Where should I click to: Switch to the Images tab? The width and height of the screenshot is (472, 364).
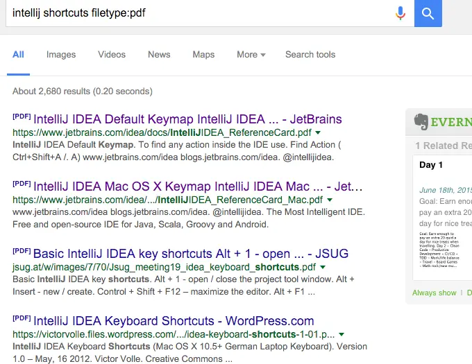pyautogui.click(x=61, y=55)
